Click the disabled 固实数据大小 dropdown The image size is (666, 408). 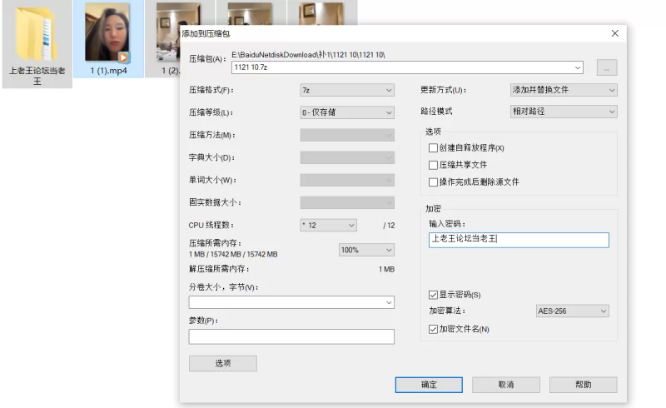[347, 202]
